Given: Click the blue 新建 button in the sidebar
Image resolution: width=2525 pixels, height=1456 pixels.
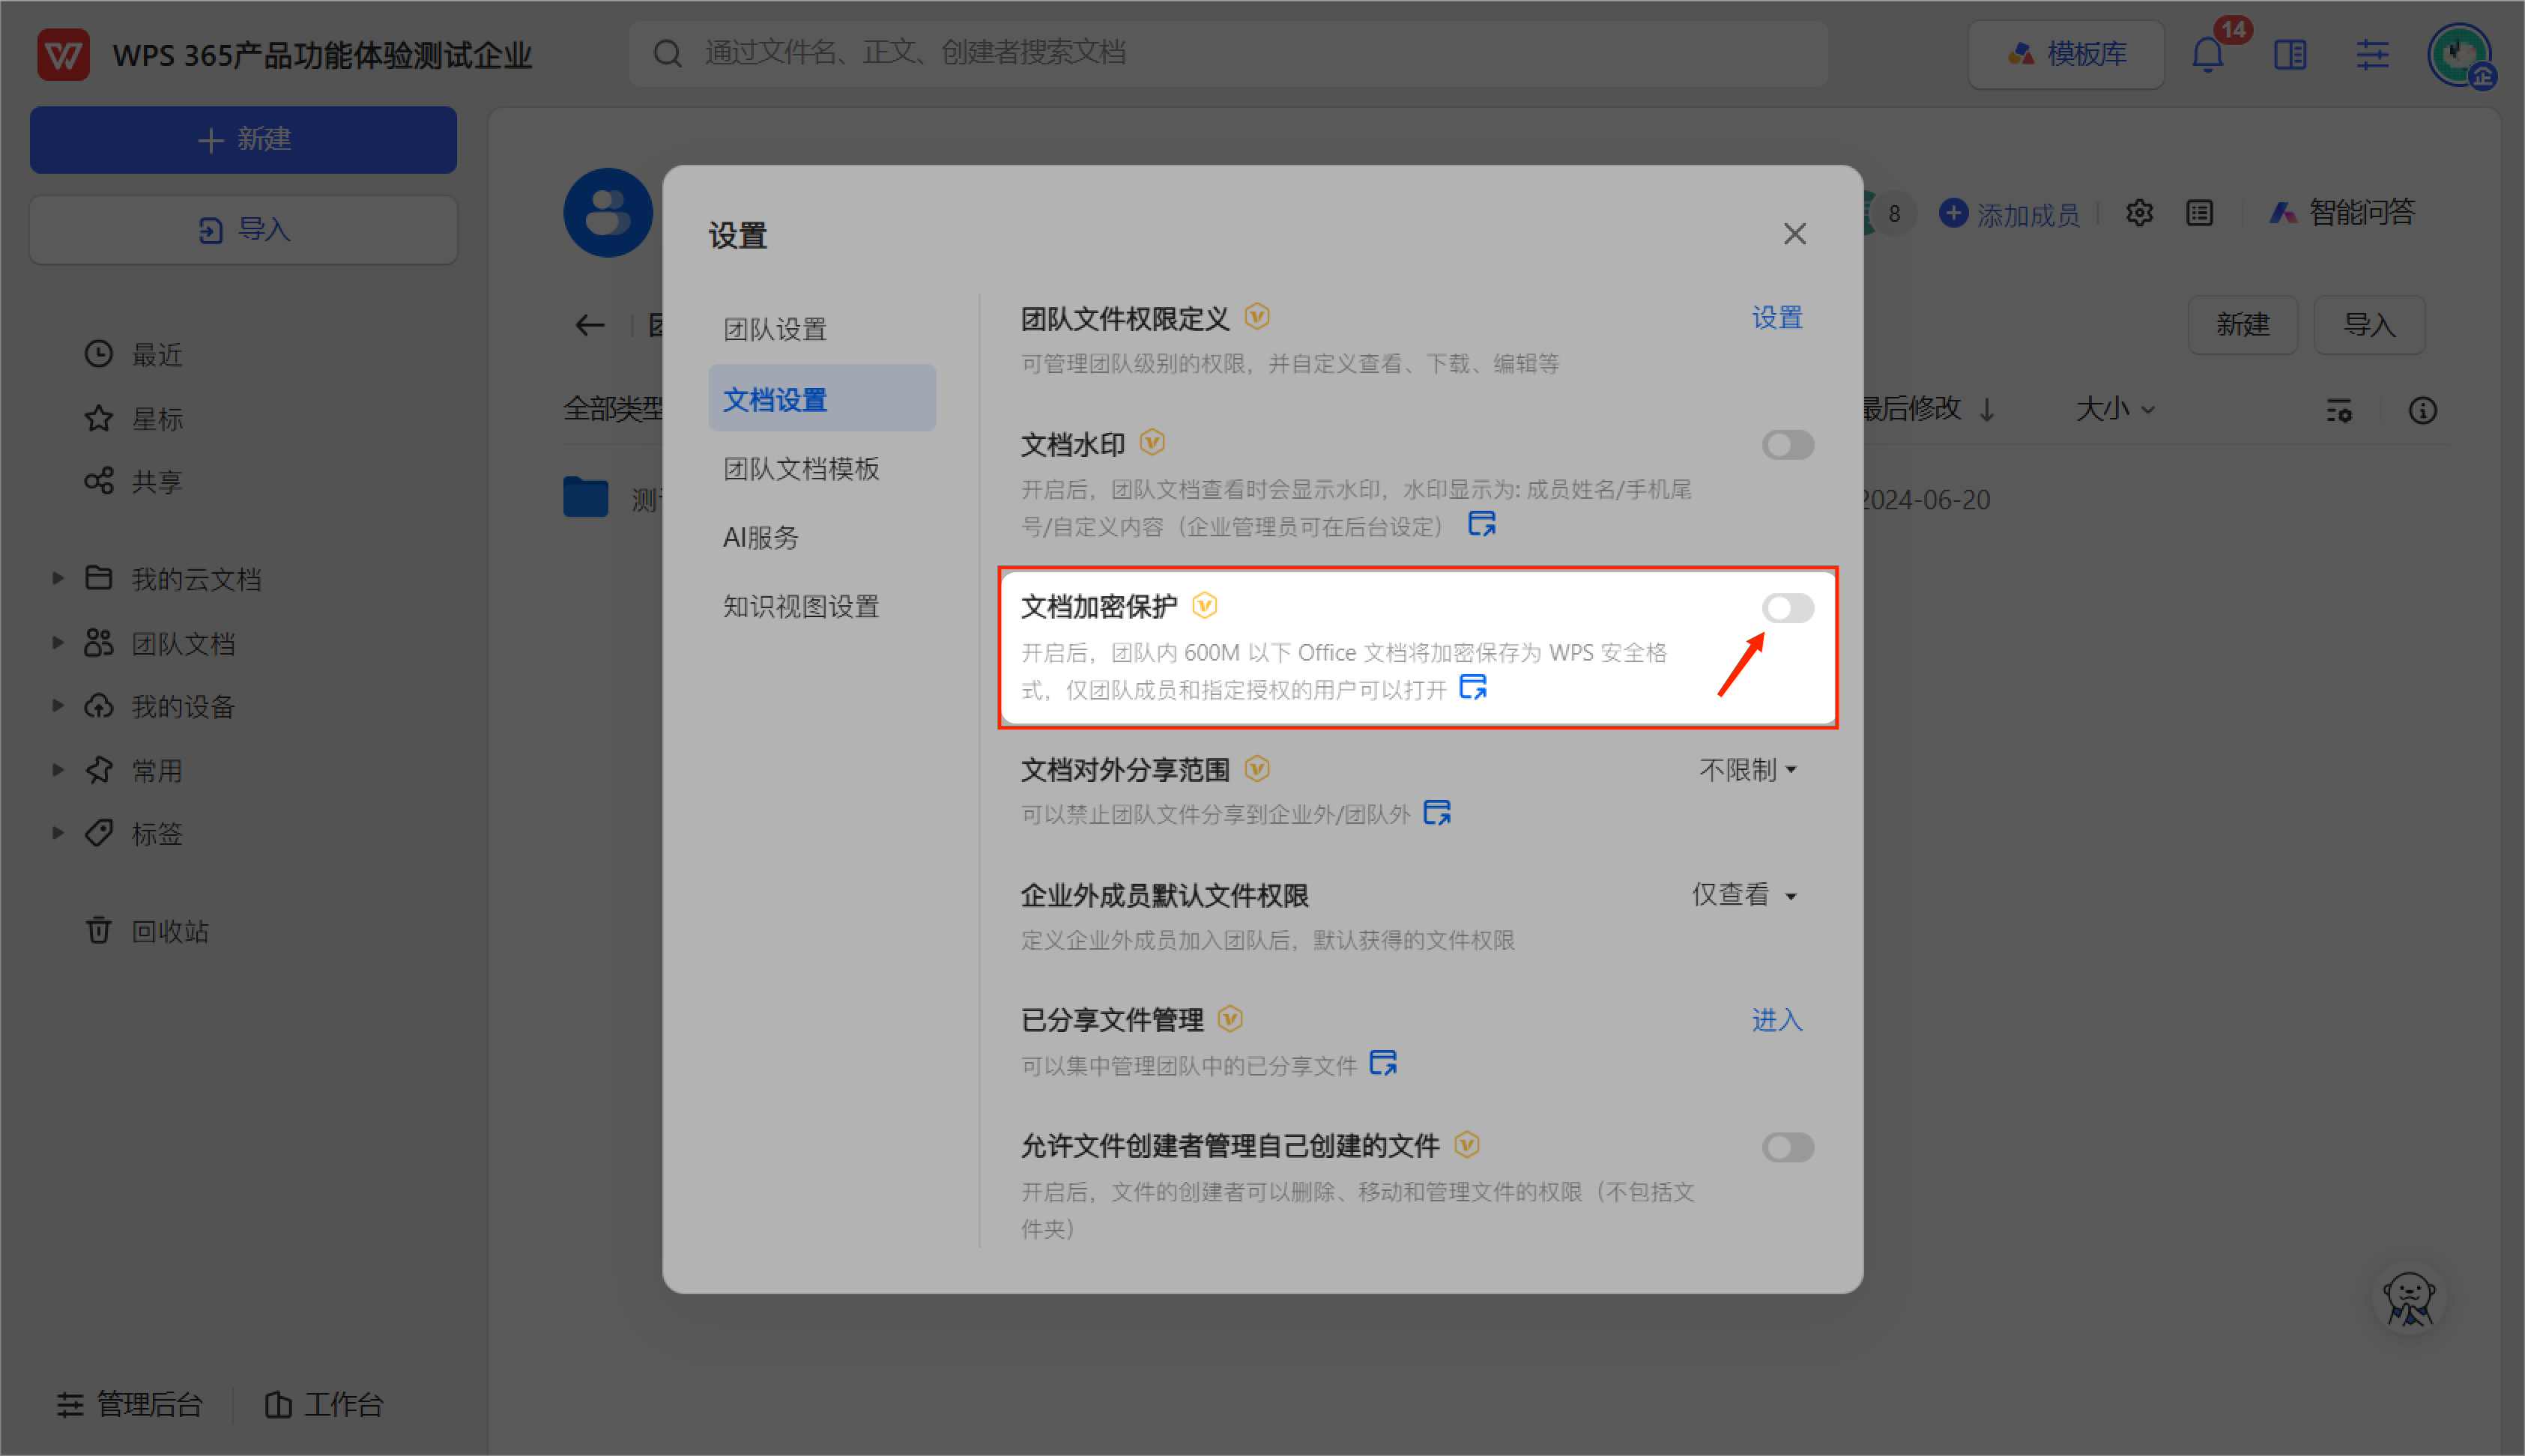Looking at the screenshot, I should 243,140.
